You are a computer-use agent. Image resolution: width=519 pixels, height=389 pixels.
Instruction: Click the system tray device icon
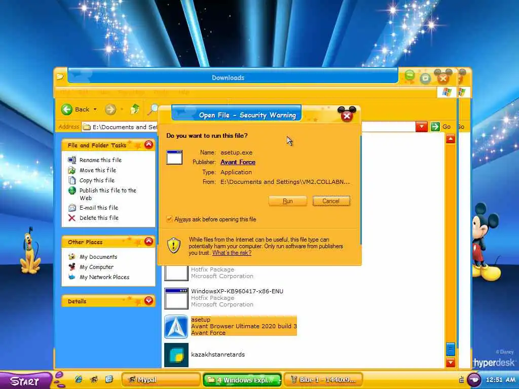pos(461,380)
